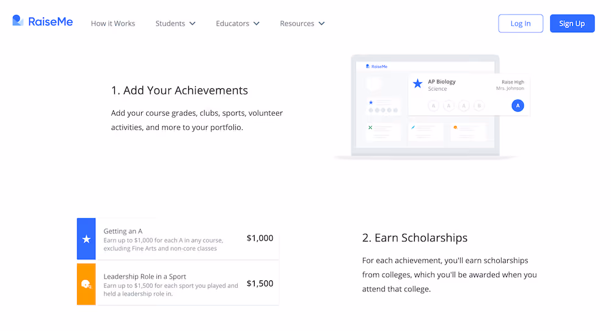Image resolution: width=611 pixels, height=331 pixels.
Task: Click the small RaiseMe logo on the laptop screen
Action: pyautogui.click(x=376, y=66)
